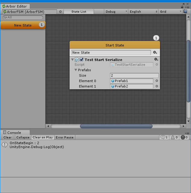191x193 pixels.
Task: Click the State List toolbar tab
Action: [79, 11]
